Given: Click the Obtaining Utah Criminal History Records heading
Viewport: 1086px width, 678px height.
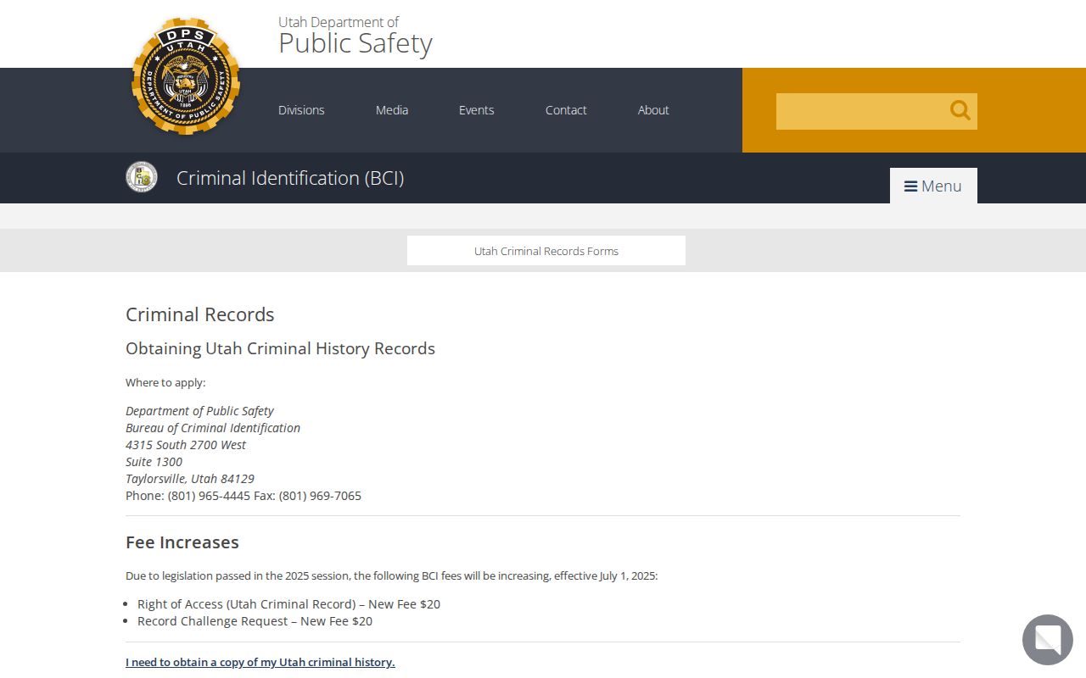Looking at the screenshot, I should 280,348.
